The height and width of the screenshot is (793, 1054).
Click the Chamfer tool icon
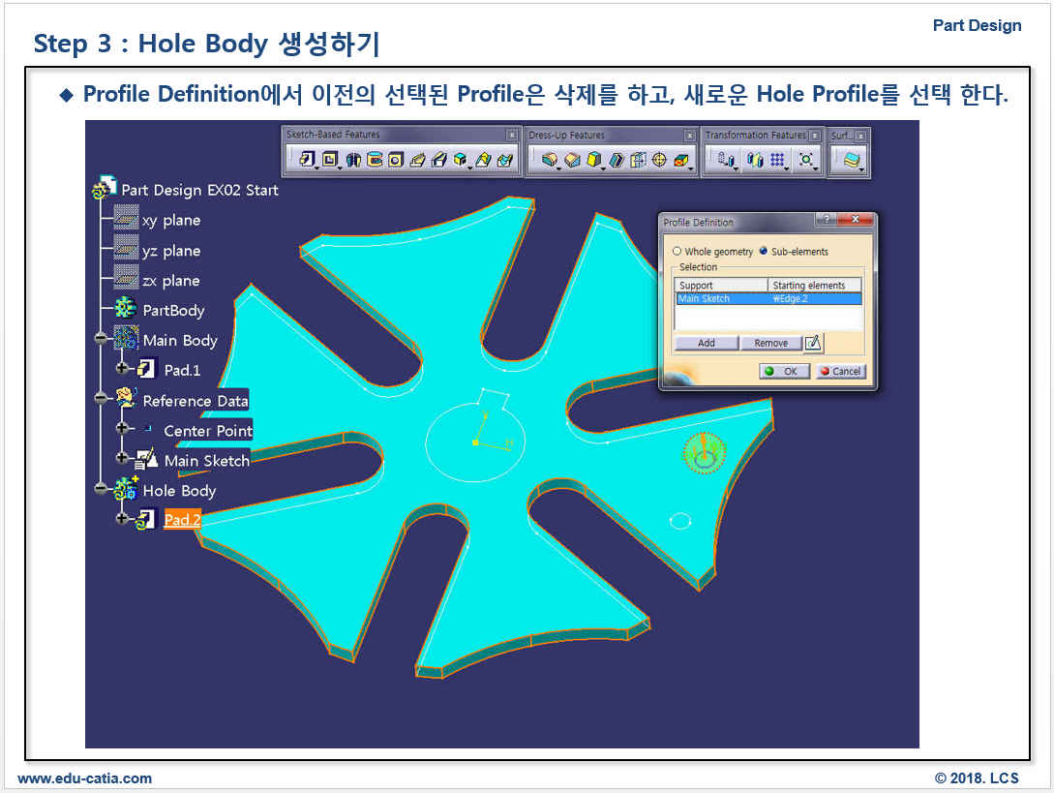[572, 160]
